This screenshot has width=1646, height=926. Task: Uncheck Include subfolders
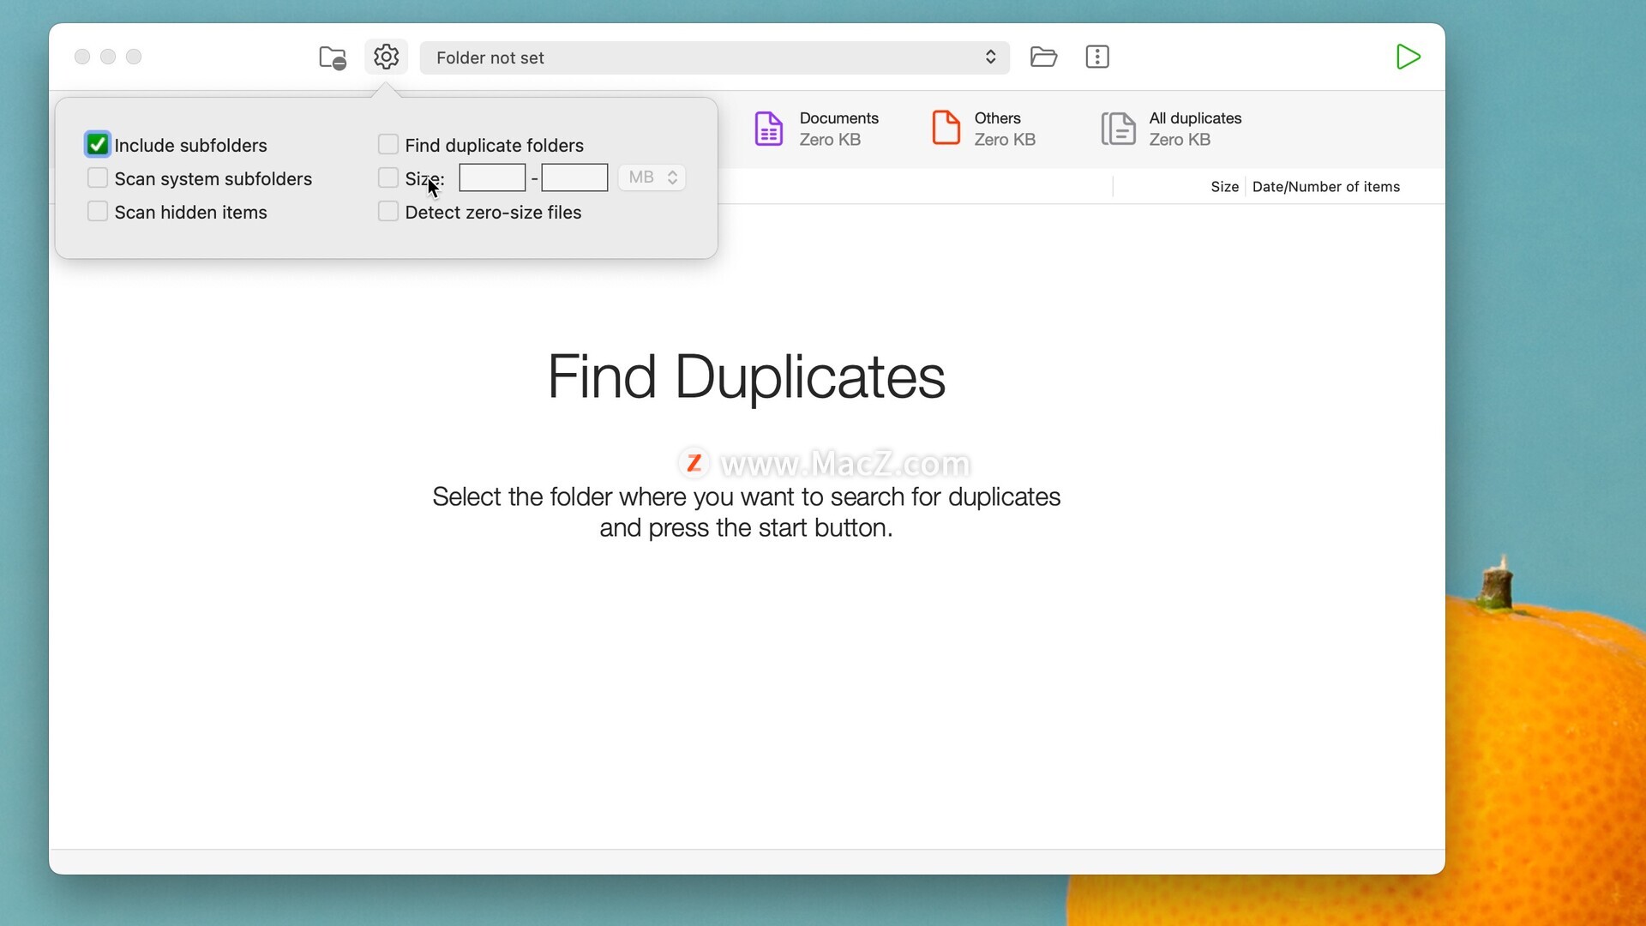click(x=98, y=144)
